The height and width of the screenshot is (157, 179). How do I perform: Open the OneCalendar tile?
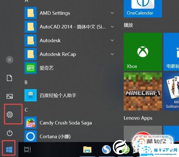coord(143,9)
